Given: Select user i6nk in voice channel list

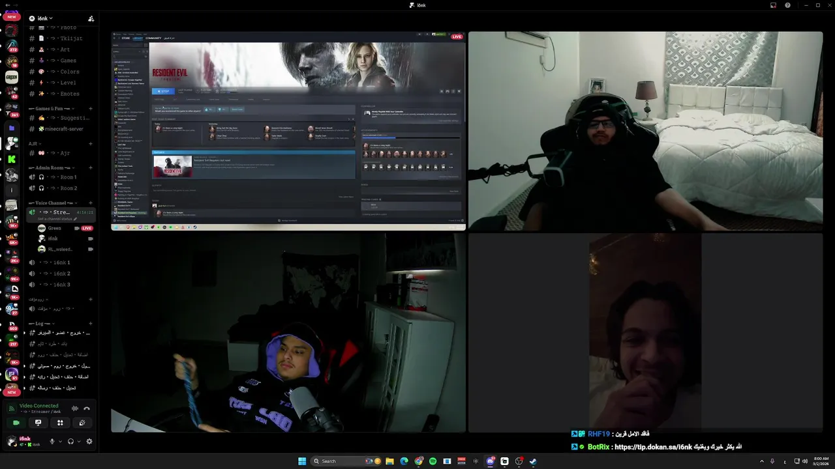Looking at the screenshot, I should (65, 238).
